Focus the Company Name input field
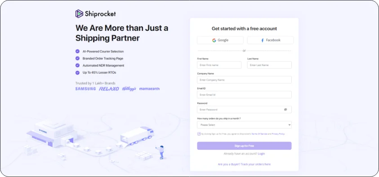Viewport: 379px width, 177px height. pyautogui.click(x=245, y=80)
